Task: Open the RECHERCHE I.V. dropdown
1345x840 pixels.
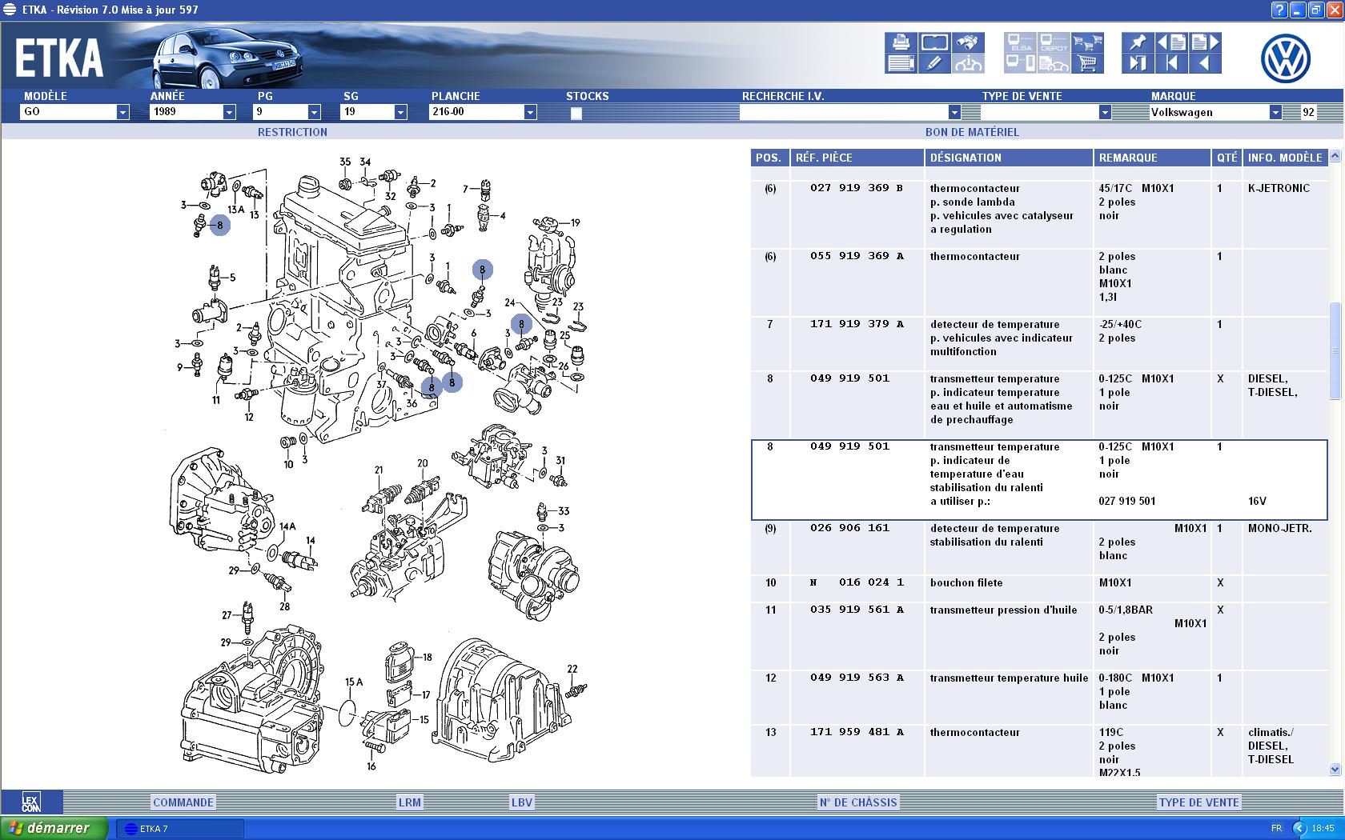Action: coord(954,112)
